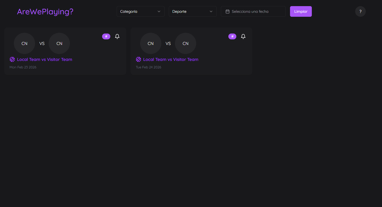Viewport: 382px width, 207px height.
Task: Click the right CN team avatar on the Mon Feb 23 card
Action: click(59, 43)
